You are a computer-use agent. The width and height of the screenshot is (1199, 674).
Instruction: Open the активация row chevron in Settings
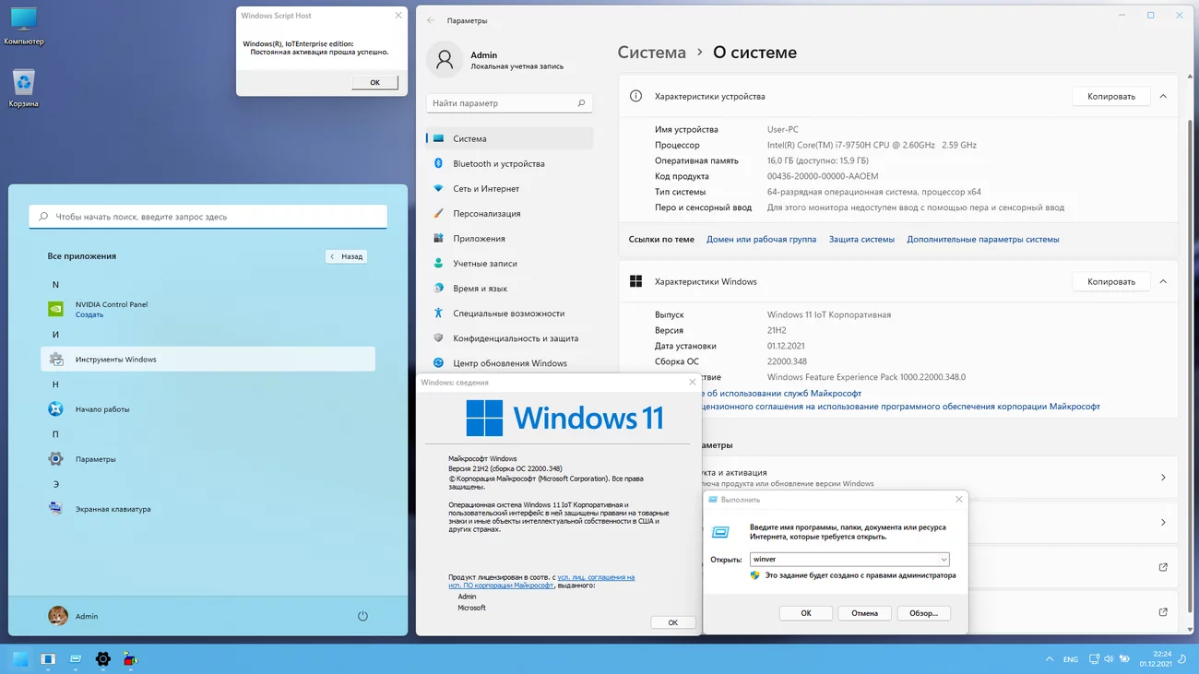(x=1163, y=478)
